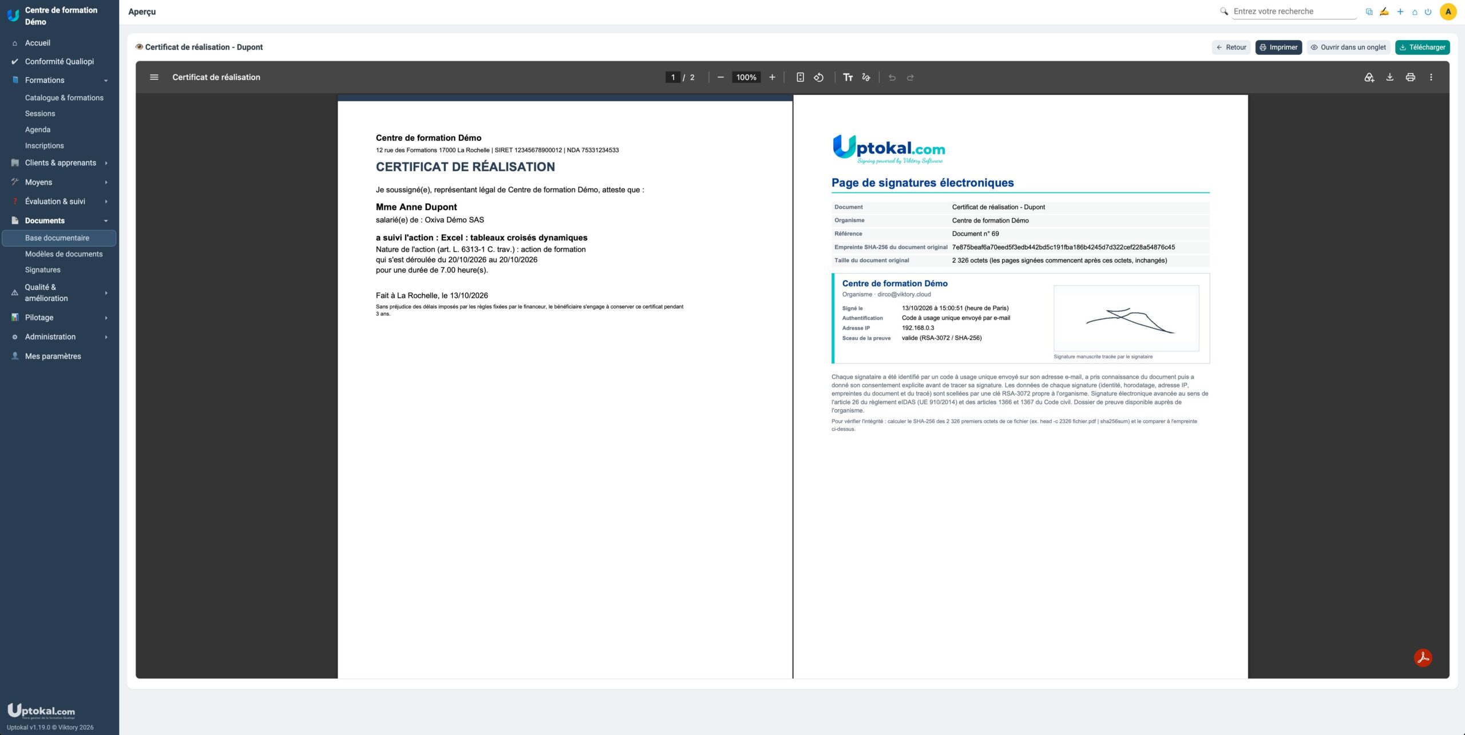Click the PDF page number field
Image resolution: width=1465 pixels, height=735 pixels.
tap(672, 77)
